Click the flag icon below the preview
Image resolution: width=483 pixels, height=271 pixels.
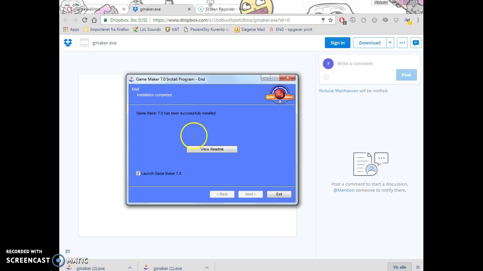tap(68, 251)
